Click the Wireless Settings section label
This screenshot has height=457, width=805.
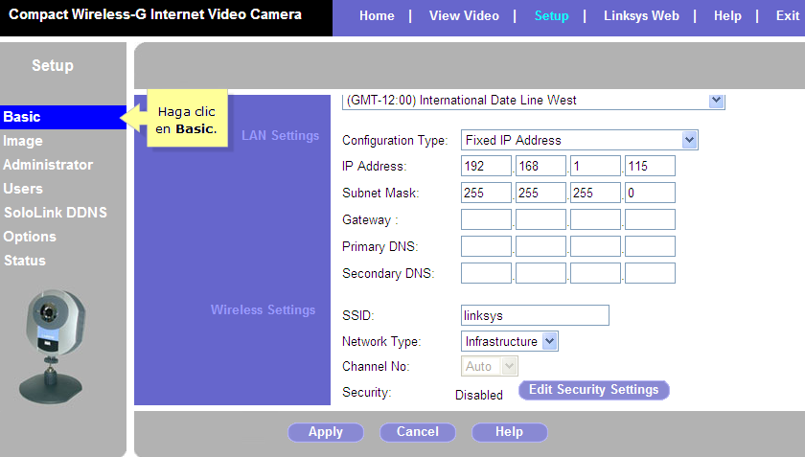pyautogui.click(x=263, y=310)
